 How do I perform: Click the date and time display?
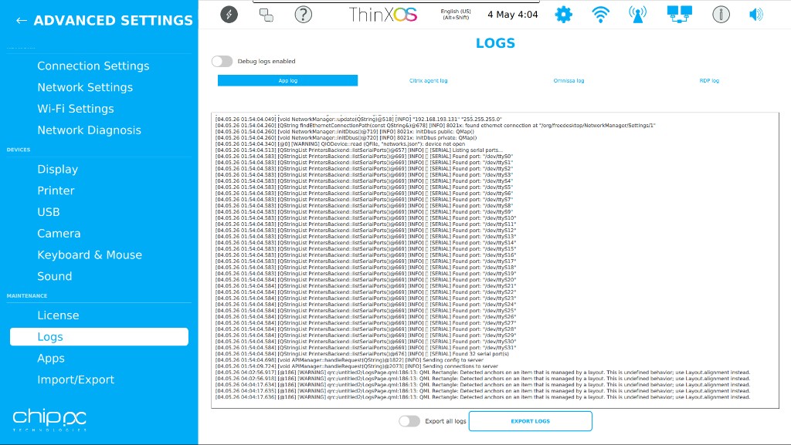pyautogui.click(x=513, y=15)
